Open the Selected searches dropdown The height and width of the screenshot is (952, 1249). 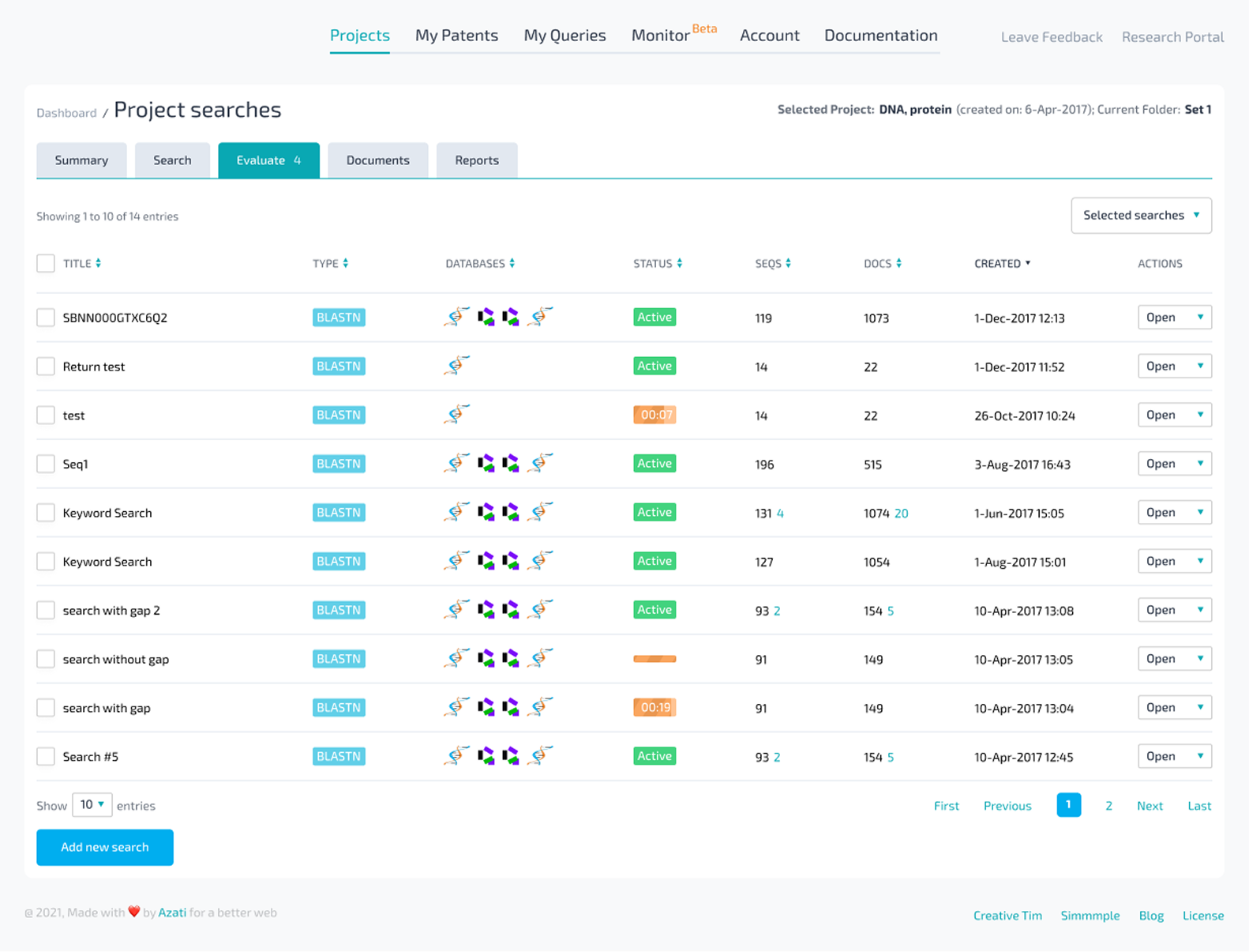1141,216
